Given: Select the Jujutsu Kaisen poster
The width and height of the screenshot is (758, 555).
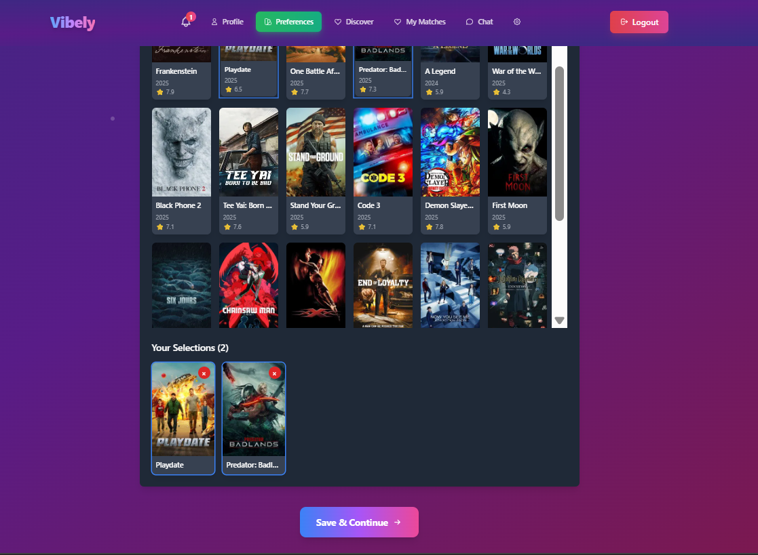Looking at the screenshot, I should click(x=517, y=285).
